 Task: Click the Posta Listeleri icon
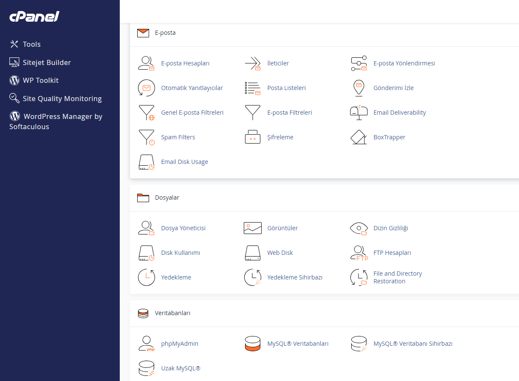pyautogui.click(x=253, y=88)
